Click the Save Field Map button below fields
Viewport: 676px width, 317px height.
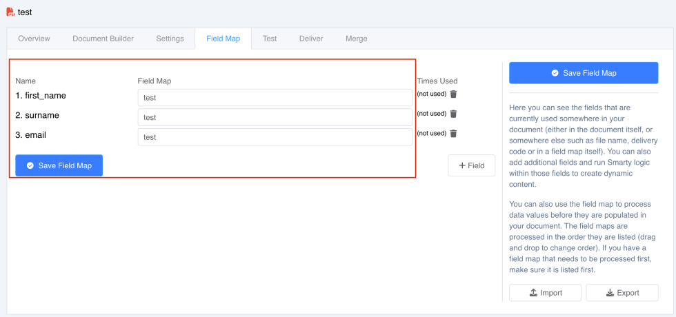(59, 165)
